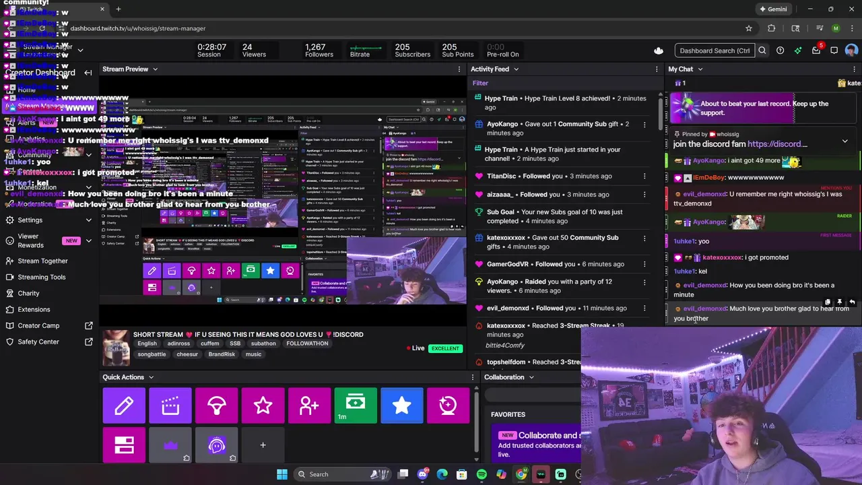
Task: Click the purple crown extension tile
Action: coord(170,445)
